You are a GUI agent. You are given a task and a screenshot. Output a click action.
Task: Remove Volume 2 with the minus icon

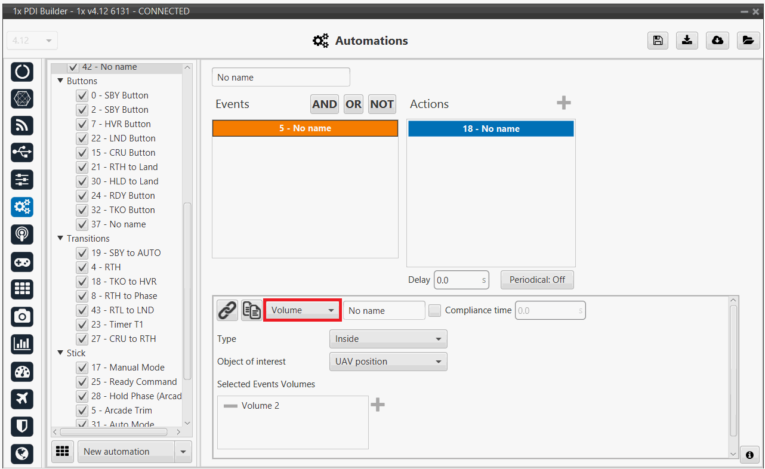tap(230, 406)
